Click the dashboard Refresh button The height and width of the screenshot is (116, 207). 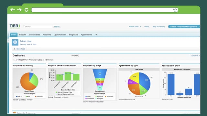pyautogui.click(x=75, y=56)
